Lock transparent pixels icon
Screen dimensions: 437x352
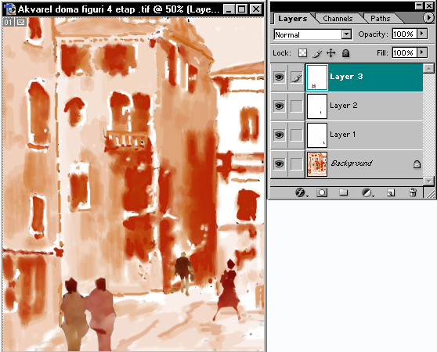(302, 53)
